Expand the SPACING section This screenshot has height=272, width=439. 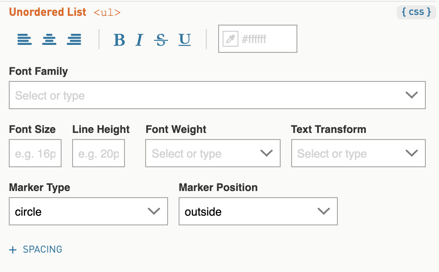click(x=36, y=249)
